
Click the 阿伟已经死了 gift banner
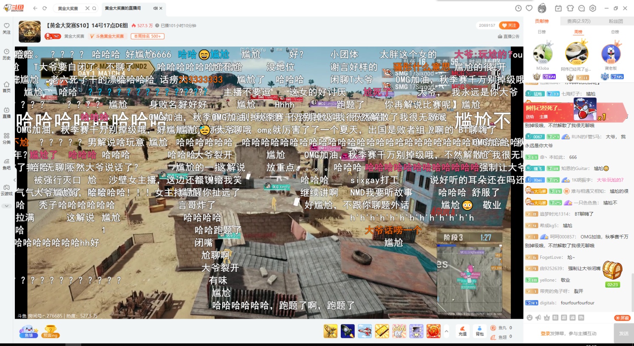pyautogui.click(x=575, y=112)
